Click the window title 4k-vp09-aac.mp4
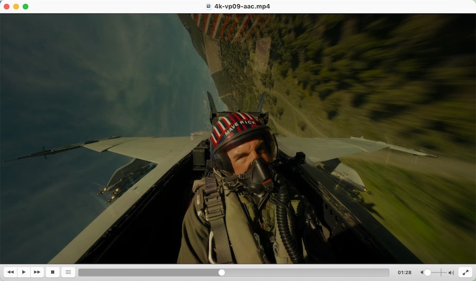This screenshot has width=476, height=281. tap(242, 6)
